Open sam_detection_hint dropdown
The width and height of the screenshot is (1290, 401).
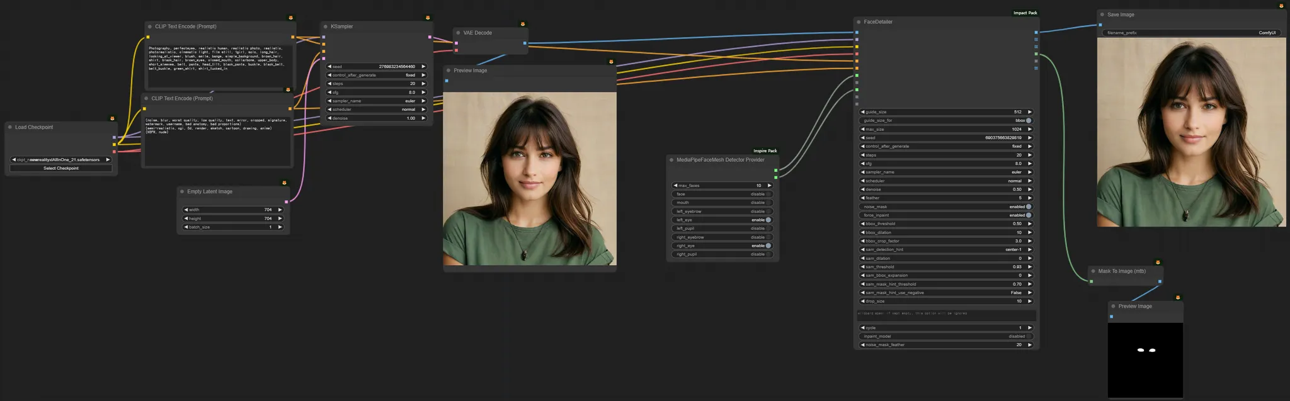[x=946, y=249]
